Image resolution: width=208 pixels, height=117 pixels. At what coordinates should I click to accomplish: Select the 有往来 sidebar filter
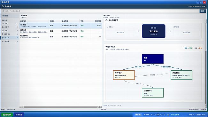[10, 38]
